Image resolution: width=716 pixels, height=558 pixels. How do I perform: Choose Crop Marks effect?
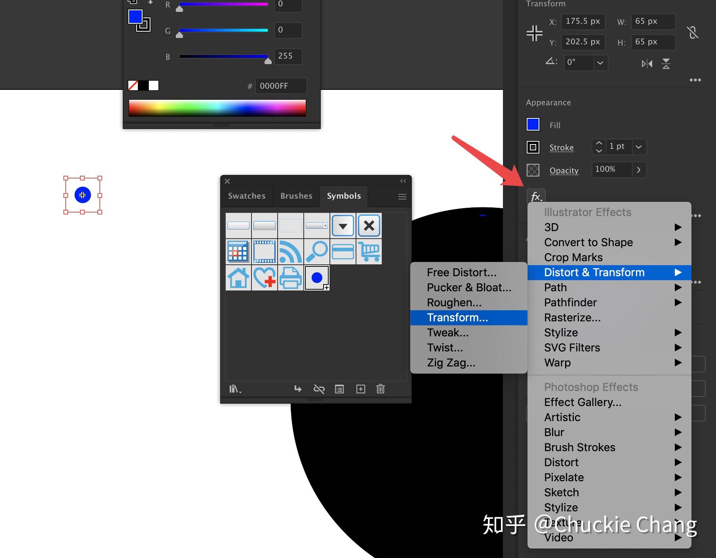click(609, 257)
